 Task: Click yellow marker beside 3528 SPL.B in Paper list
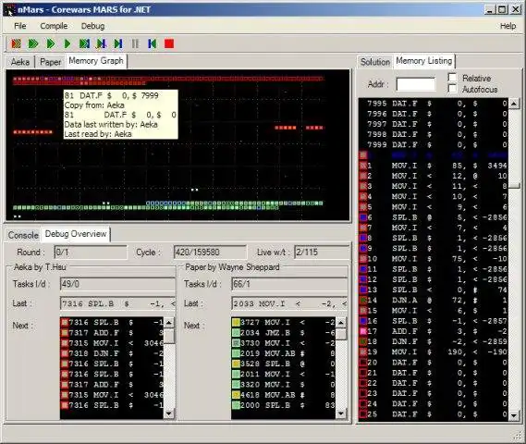(236, 364)
